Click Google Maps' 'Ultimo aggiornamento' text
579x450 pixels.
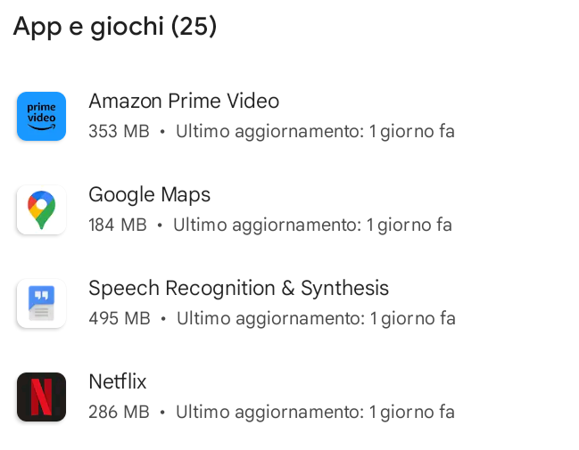point(267,225)
